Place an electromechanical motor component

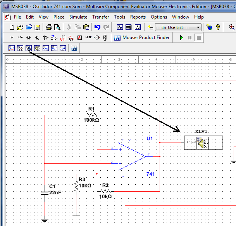tap(97, 37)
